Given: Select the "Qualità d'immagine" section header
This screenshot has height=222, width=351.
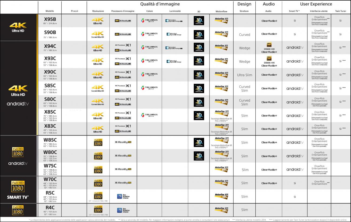Looking at the screenshot, I should (x=160, y=4).
